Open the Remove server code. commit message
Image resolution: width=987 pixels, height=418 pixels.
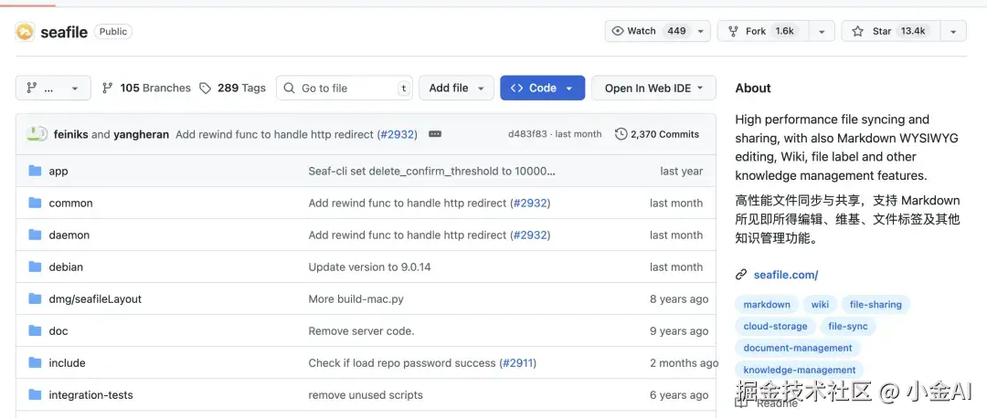(361, 331)
